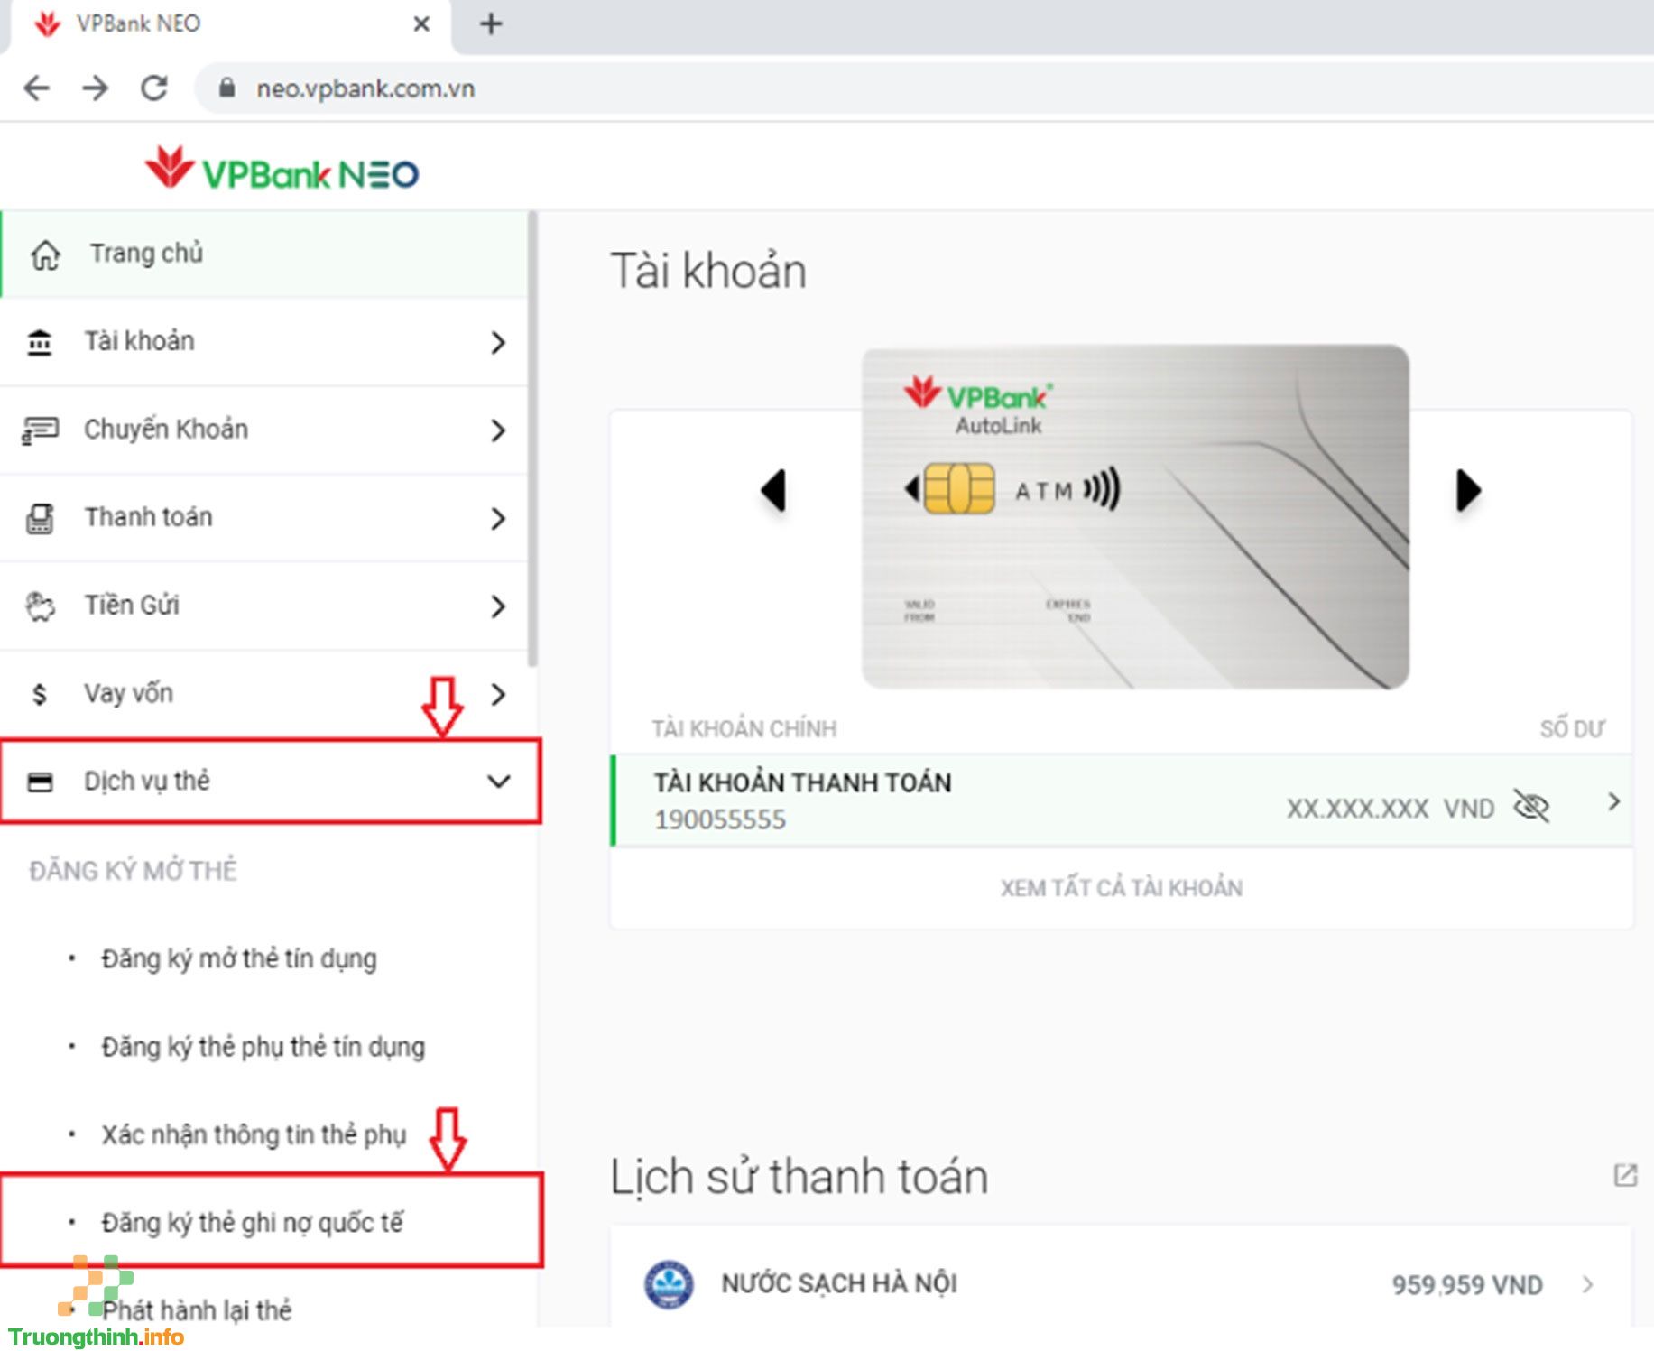Select the VPBank NEO browser tab
Screen dimensions: 1654x1351
[230, 24]
